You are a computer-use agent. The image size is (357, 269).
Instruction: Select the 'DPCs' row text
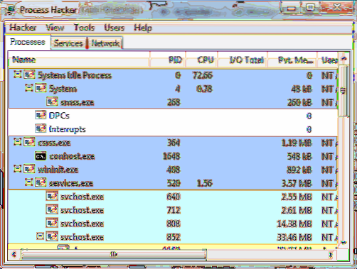[59, 116]
